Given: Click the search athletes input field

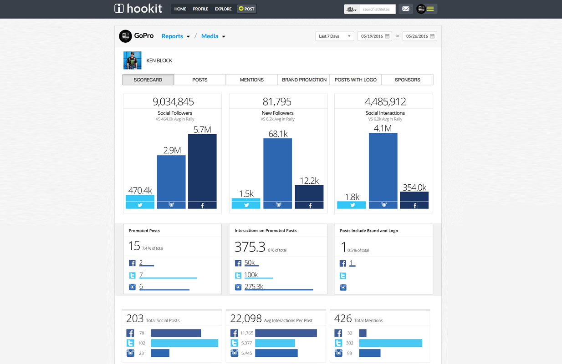Looking at the screenshot, I should (x=377, y=9).
